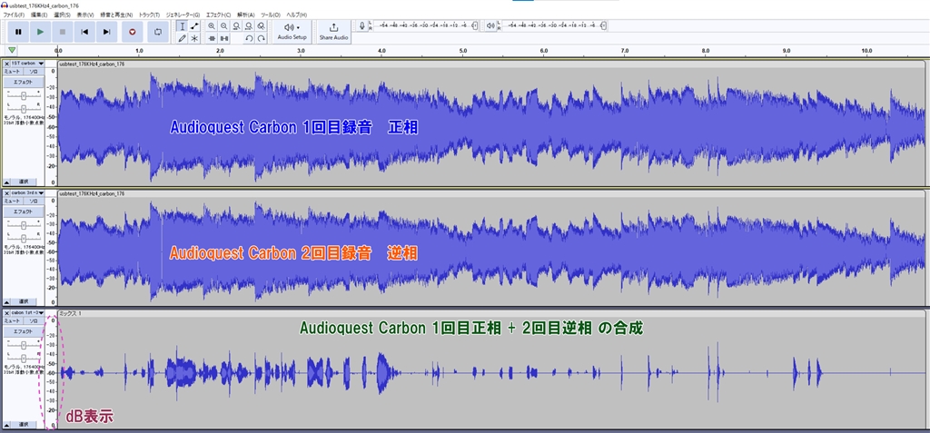The image size is (930, 433).
Task: Select the Draw pencil tool
Action: [x=182, y=38]
